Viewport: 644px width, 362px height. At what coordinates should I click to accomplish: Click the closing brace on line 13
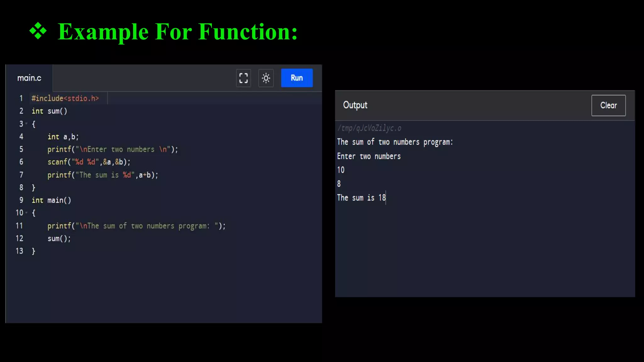coord(34,251)
